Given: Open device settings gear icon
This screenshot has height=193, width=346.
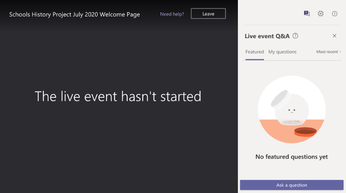Looking at the screenshot, I should pos(321,13).
